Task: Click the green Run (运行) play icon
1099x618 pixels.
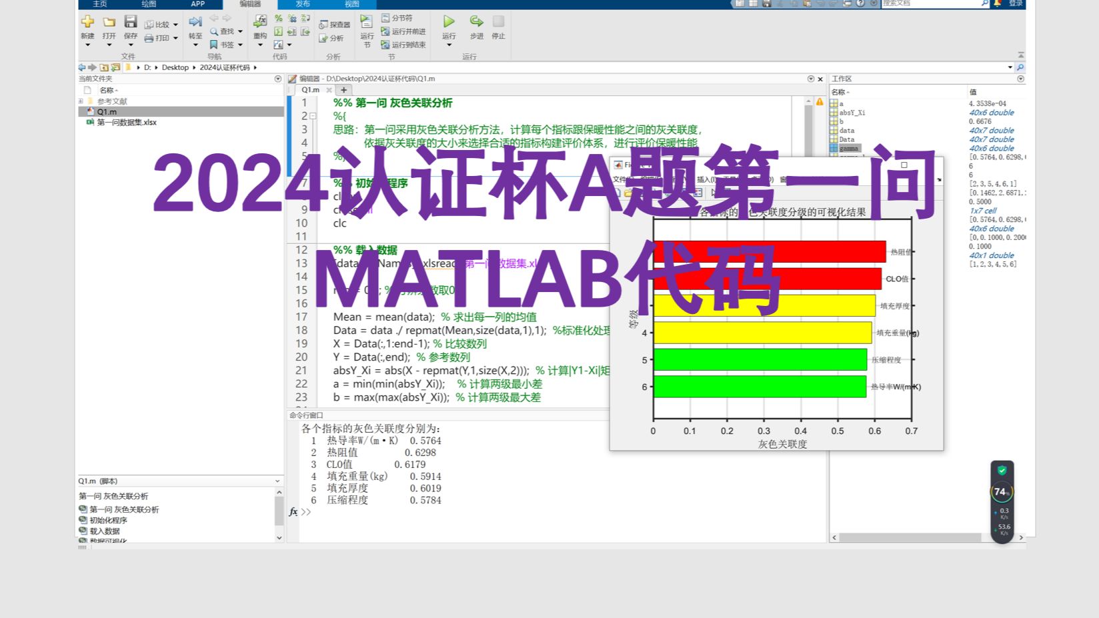Action: click(x=449, y=22)
